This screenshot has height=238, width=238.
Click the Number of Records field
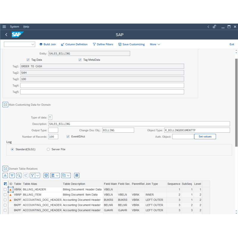[53, 137]
